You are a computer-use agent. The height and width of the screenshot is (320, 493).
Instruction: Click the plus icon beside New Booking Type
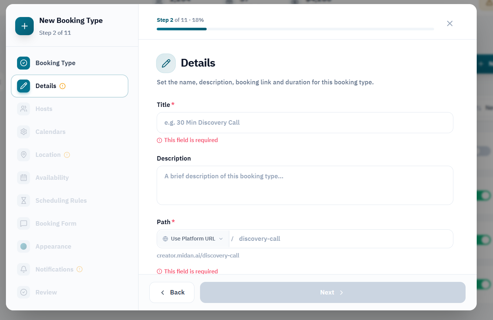(x=24, y=26)
